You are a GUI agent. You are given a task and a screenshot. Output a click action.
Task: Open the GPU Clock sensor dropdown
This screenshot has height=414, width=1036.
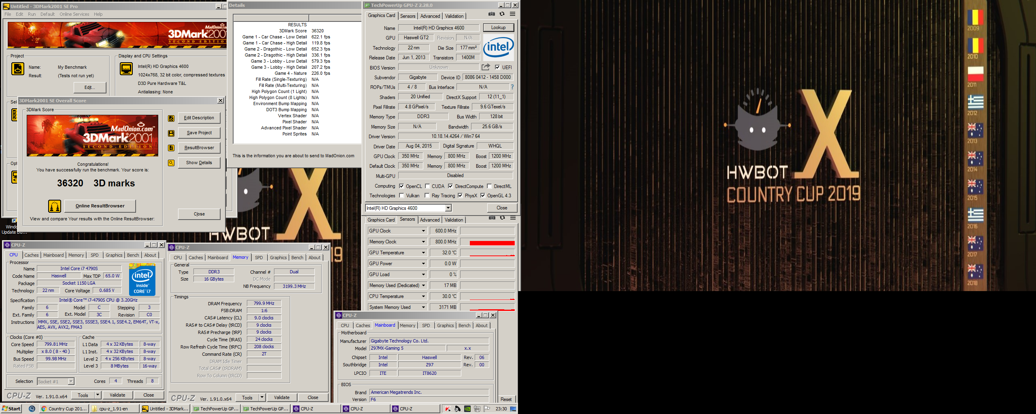coord(423,231)
